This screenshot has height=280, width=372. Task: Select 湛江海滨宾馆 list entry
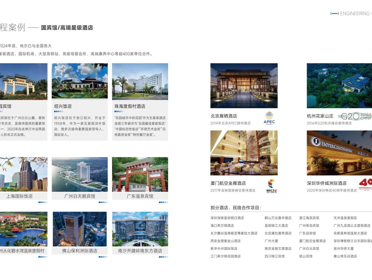point(309,218)
